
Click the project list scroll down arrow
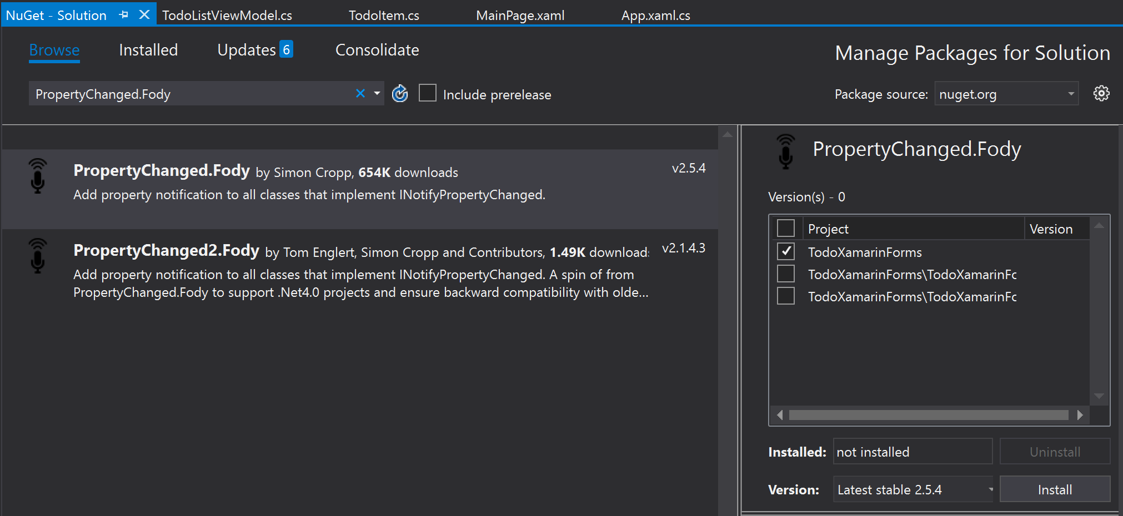1099,396
